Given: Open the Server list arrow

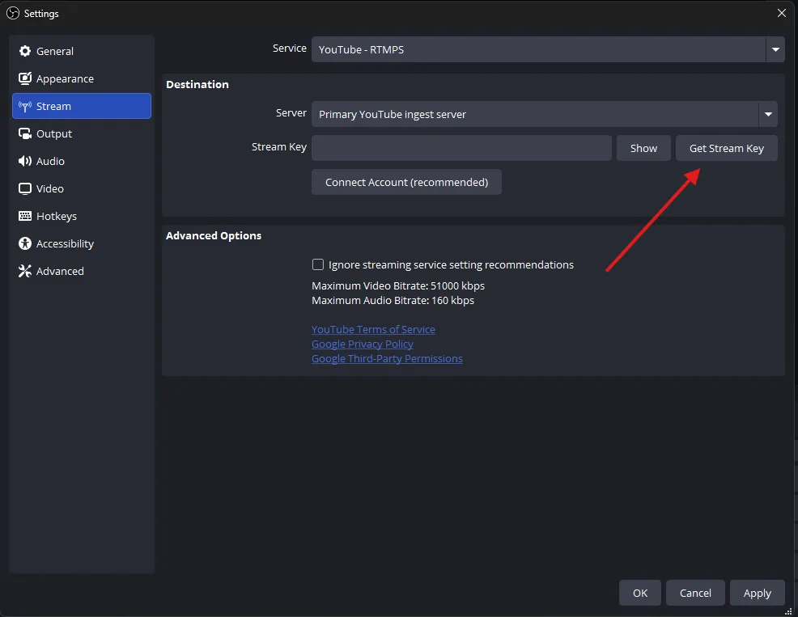Looking at the screenshot, I should click(767, 114).
